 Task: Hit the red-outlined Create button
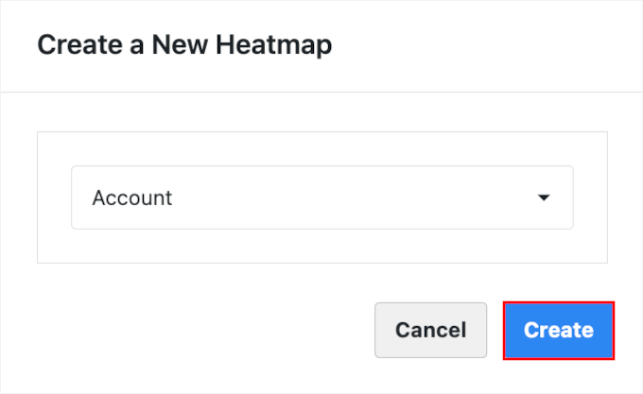558,330
